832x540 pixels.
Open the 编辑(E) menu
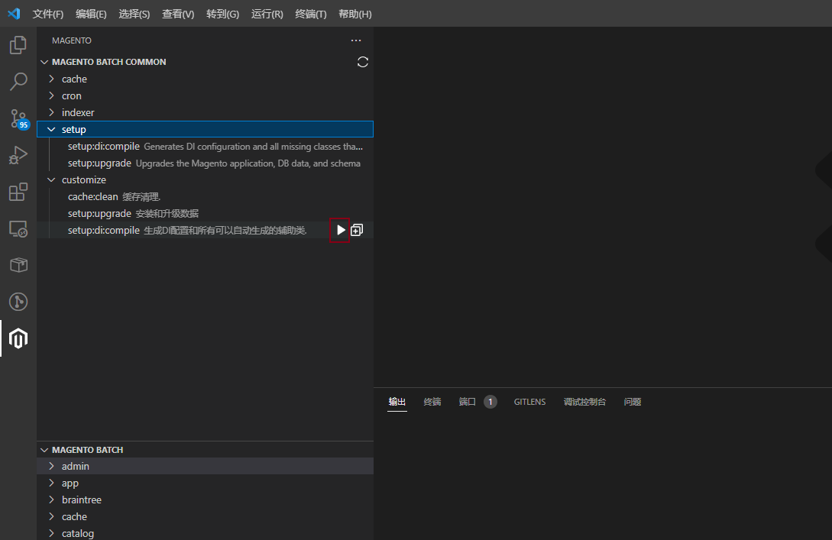(x=91, y=14)
